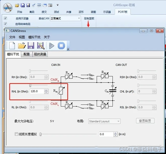Open file via CANScope quick-access folder icon
The width and height of the screenshot is (166, 154).
click(17, 5)
